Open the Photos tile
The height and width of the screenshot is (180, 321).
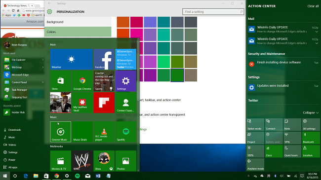[x=126, y=161]
